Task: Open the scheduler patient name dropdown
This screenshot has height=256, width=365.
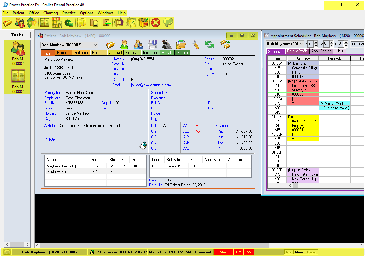Action: (x=301, y=44)
